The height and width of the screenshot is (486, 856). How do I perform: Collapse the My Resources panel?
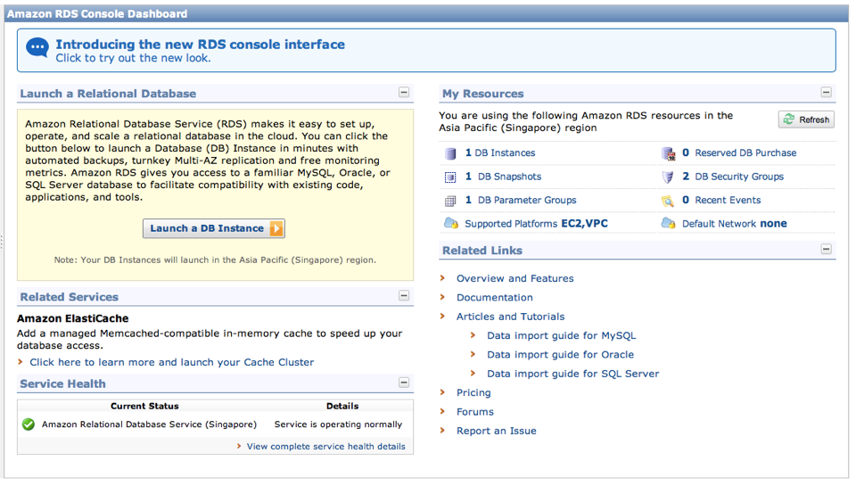[826, 92]
